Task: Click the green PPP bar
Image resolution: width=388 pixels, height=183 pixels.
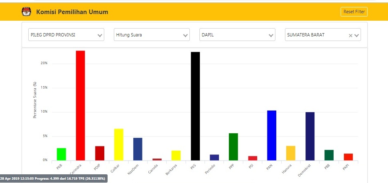Action: point(233,147)
